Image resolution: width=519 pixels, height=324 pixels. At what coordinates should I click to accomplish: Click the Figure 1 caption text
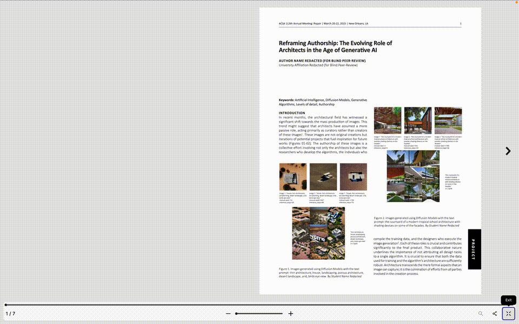pyautogui.click(x=321, y=272)
